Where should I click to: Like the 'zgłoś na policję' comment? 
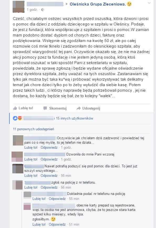[31, 188]
